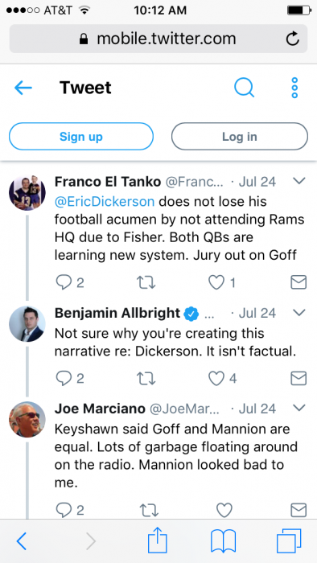Share Benjamin Allbright's tweet via message envelope
Screen dimensions: 317x563
(298, 379)
